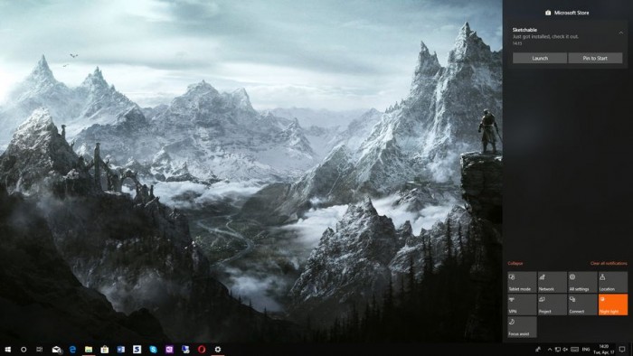This screenshot has height=356, width=633.
Task: Open All settings quick action tile
Action: tap(582, 282)
